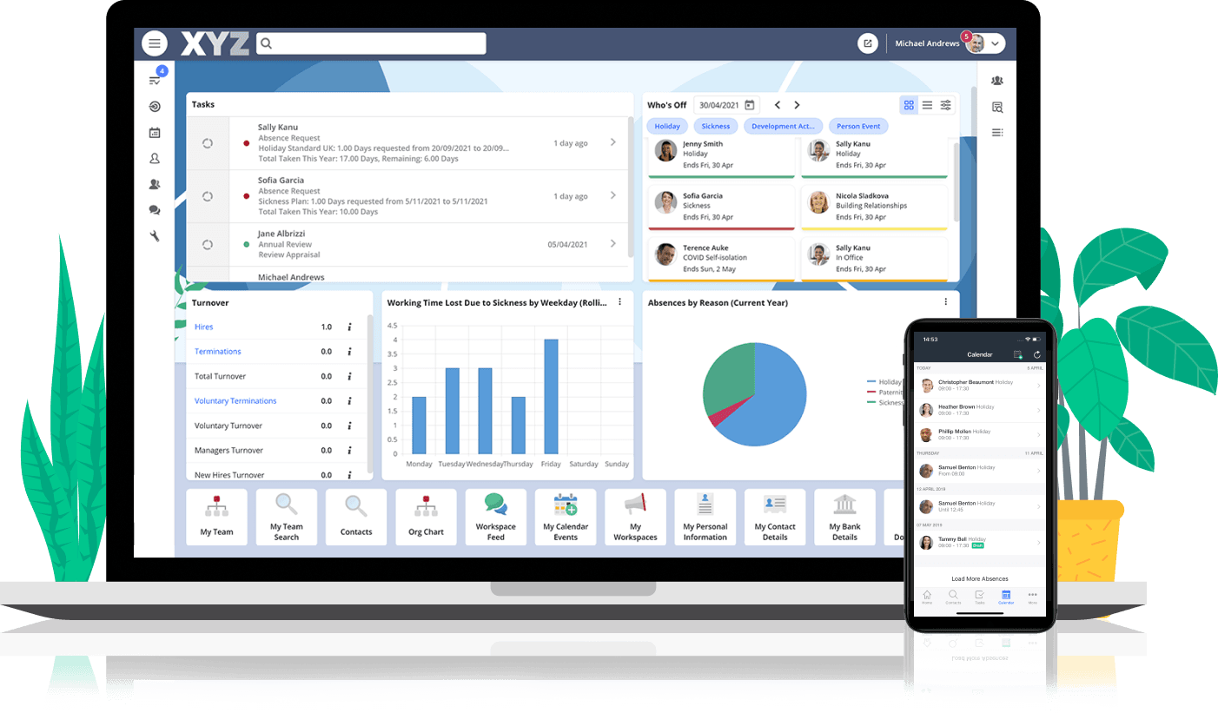Open the Voluntary Terminations link
1218x713 pixels.
click(235, 401)
